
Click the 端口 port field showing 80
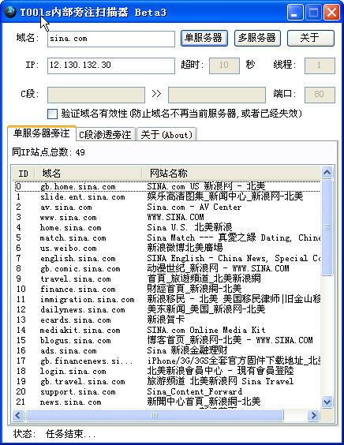(x=320, y=95)
